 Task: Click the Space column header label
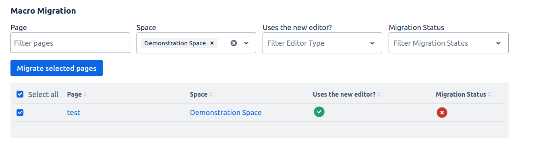click(199, 95)
